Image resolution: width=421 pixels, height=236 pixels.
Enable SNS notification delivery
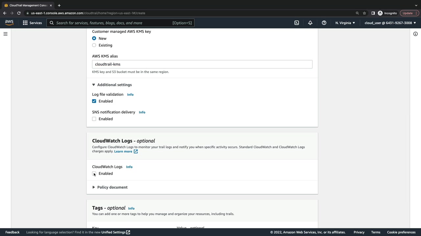[x=94, y=119]
